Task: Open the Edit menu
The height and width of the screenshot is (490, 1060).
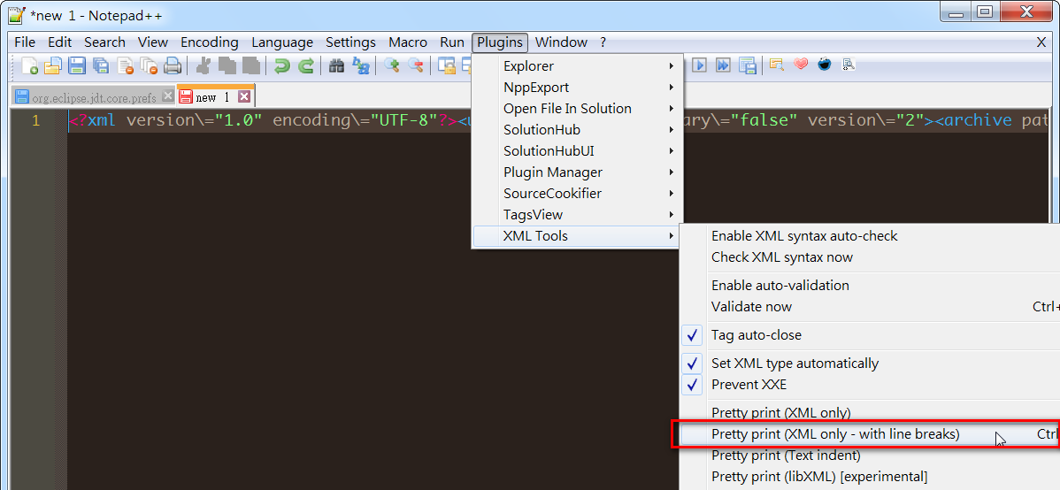Action: click(x=59, y=42)
